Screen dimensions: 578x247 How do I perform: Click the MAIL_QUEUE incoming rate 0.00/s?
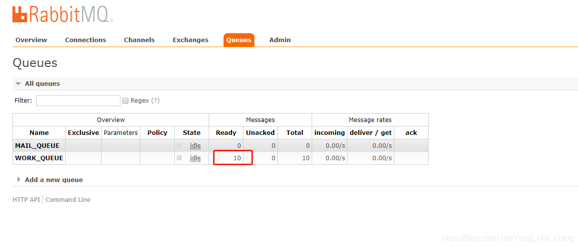point(336,146)
